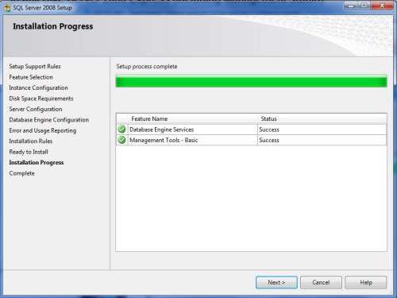397x298 pixels.
Task: Select Error and Usage Reporting step
Action: pyautogui.click(x=43, y=130)
